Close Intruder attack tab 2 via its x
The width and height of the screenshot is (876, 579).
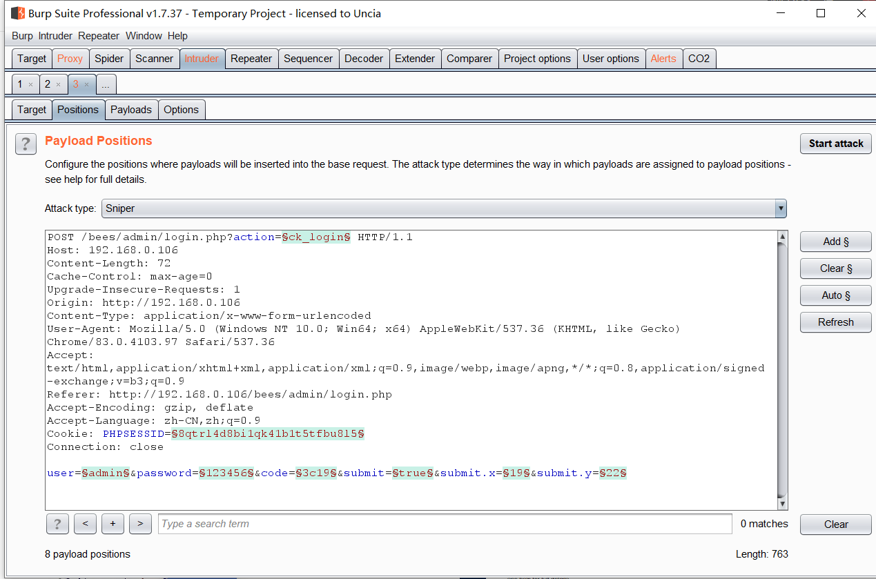[x=58, y=85]
